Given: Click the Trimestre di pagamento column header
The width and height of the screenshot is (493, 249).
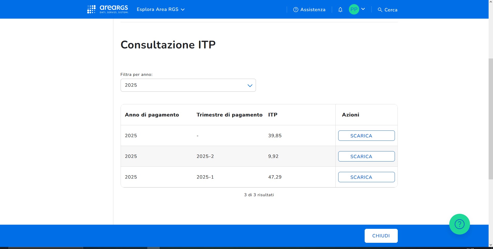Looking at the screenshot, I should pyautogui.click(x=229, y=115).
